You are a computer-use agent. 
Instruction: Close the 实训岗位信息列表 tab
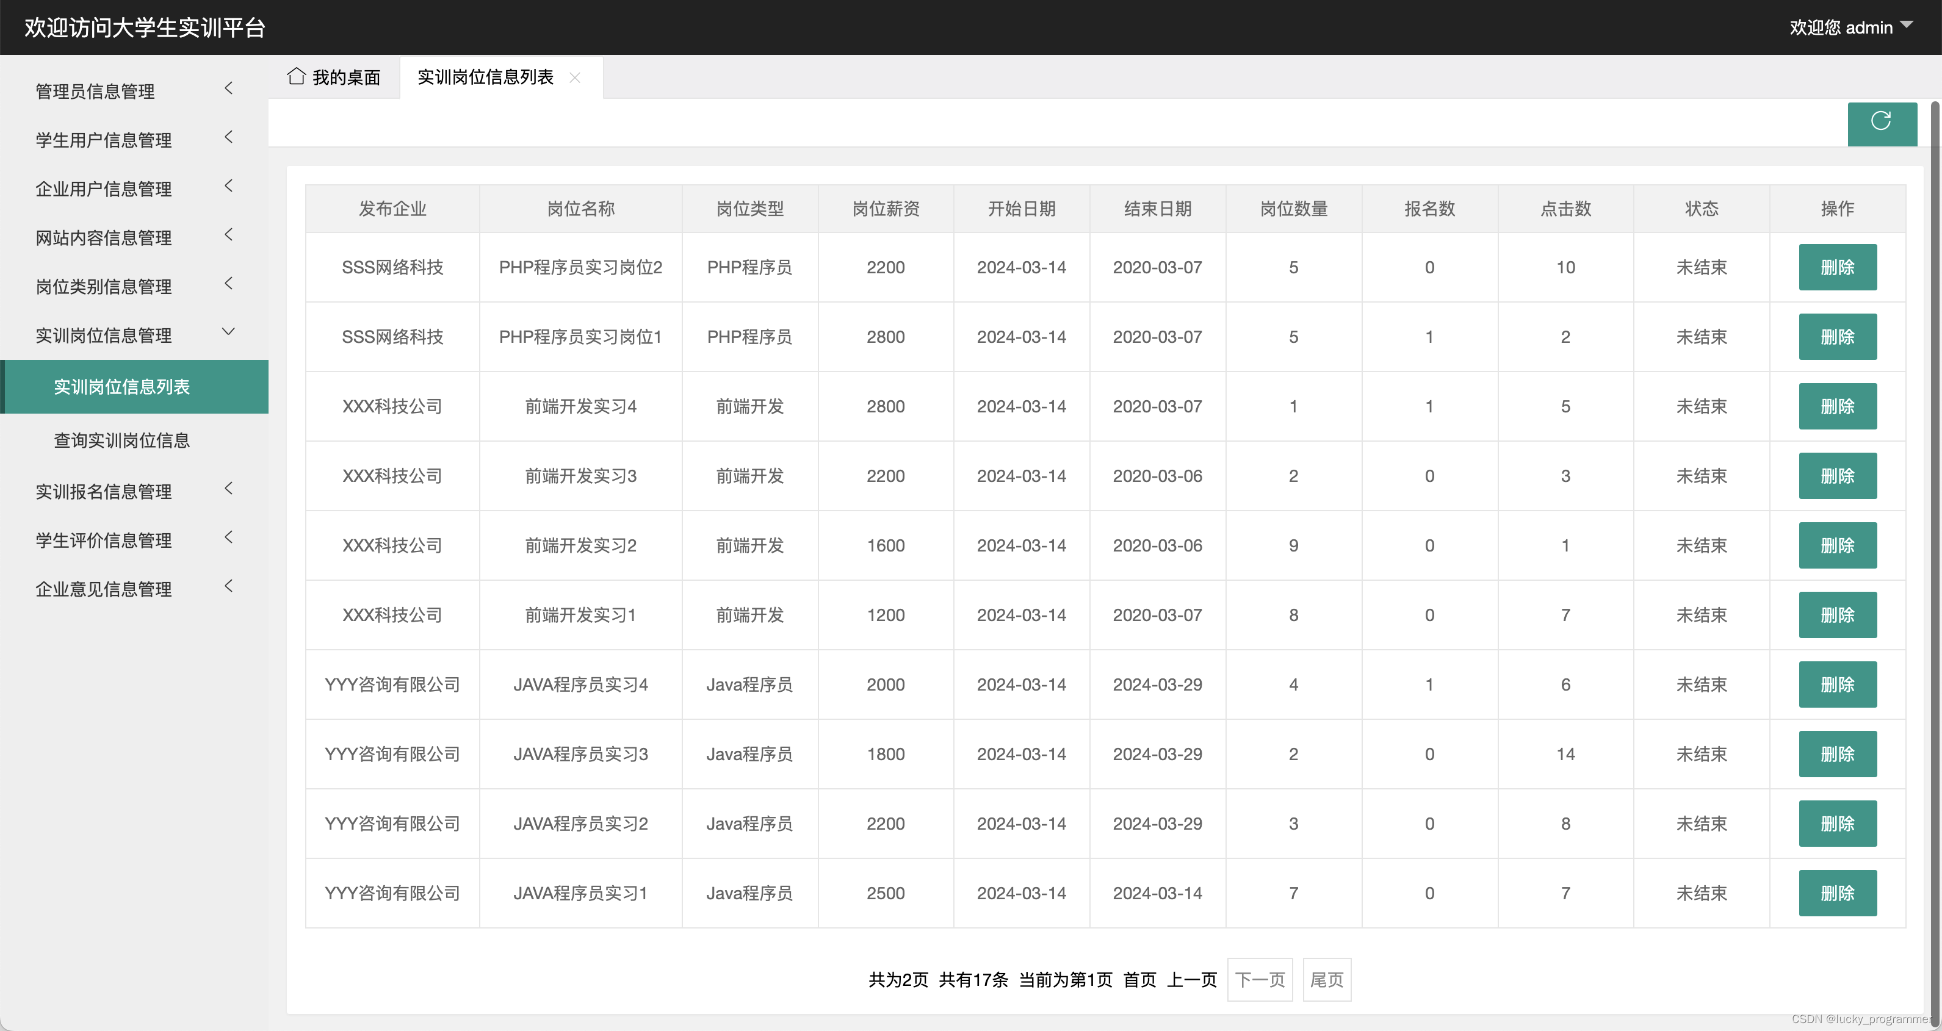coord(575,77)
